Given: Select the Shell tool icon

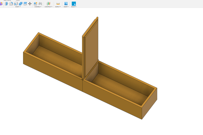Looking at the screenshot, I should (16, 4).
